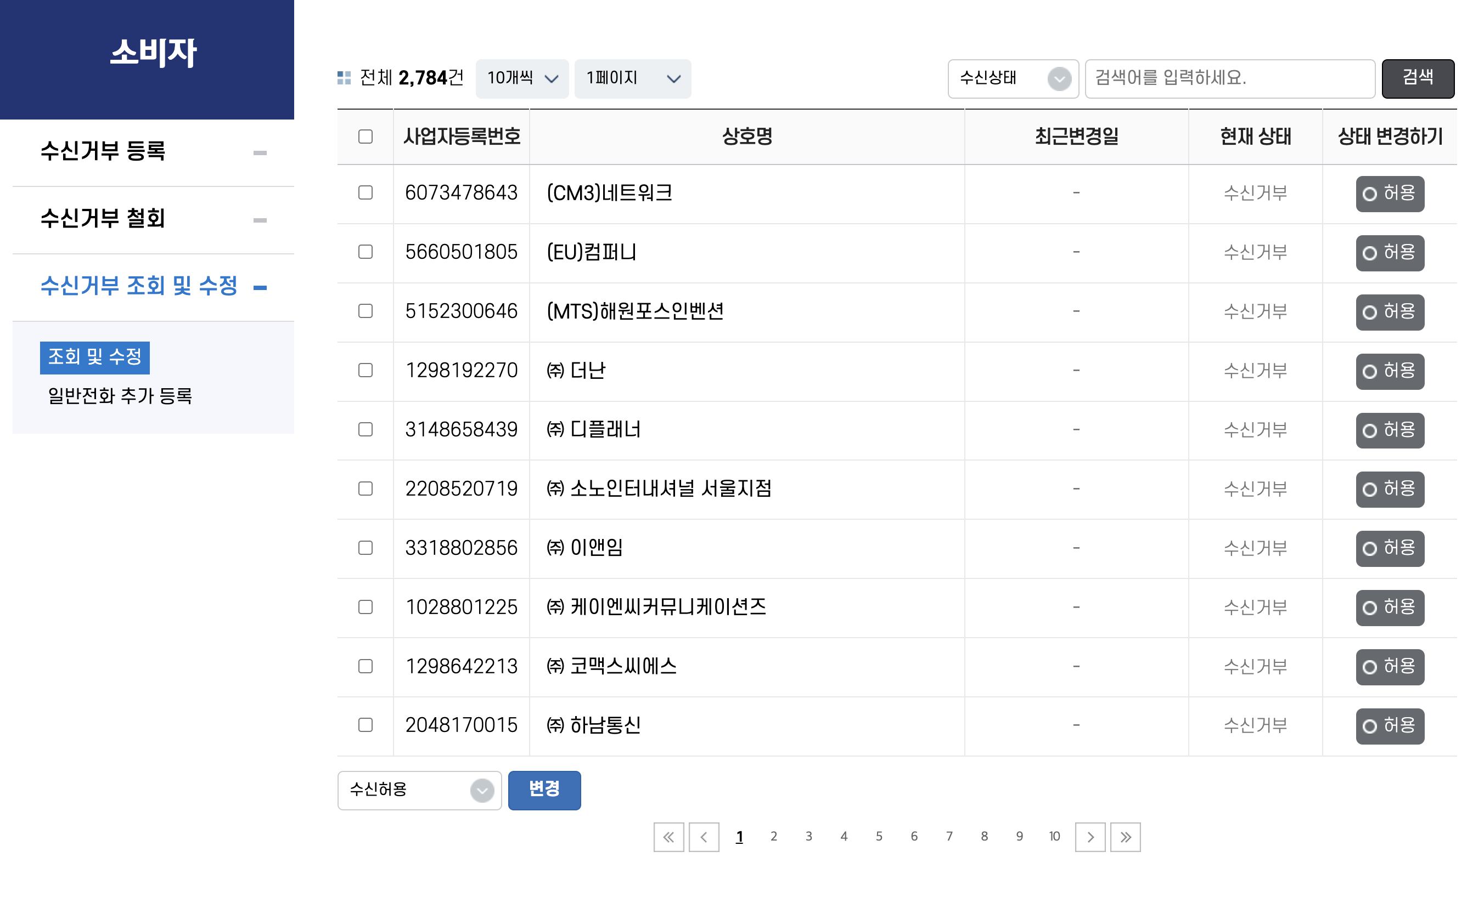This screenshot has height=897, width=1484.
Task: Open the 10개씩 rows-per-page dropdown
Action: click(x=521, y=78)
